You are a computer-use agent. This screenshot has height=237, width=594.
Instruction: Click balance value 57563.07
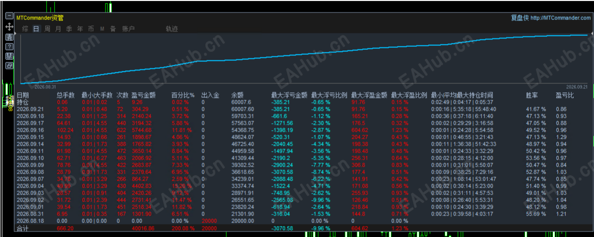pyautogui.click(x=242, y=123)
